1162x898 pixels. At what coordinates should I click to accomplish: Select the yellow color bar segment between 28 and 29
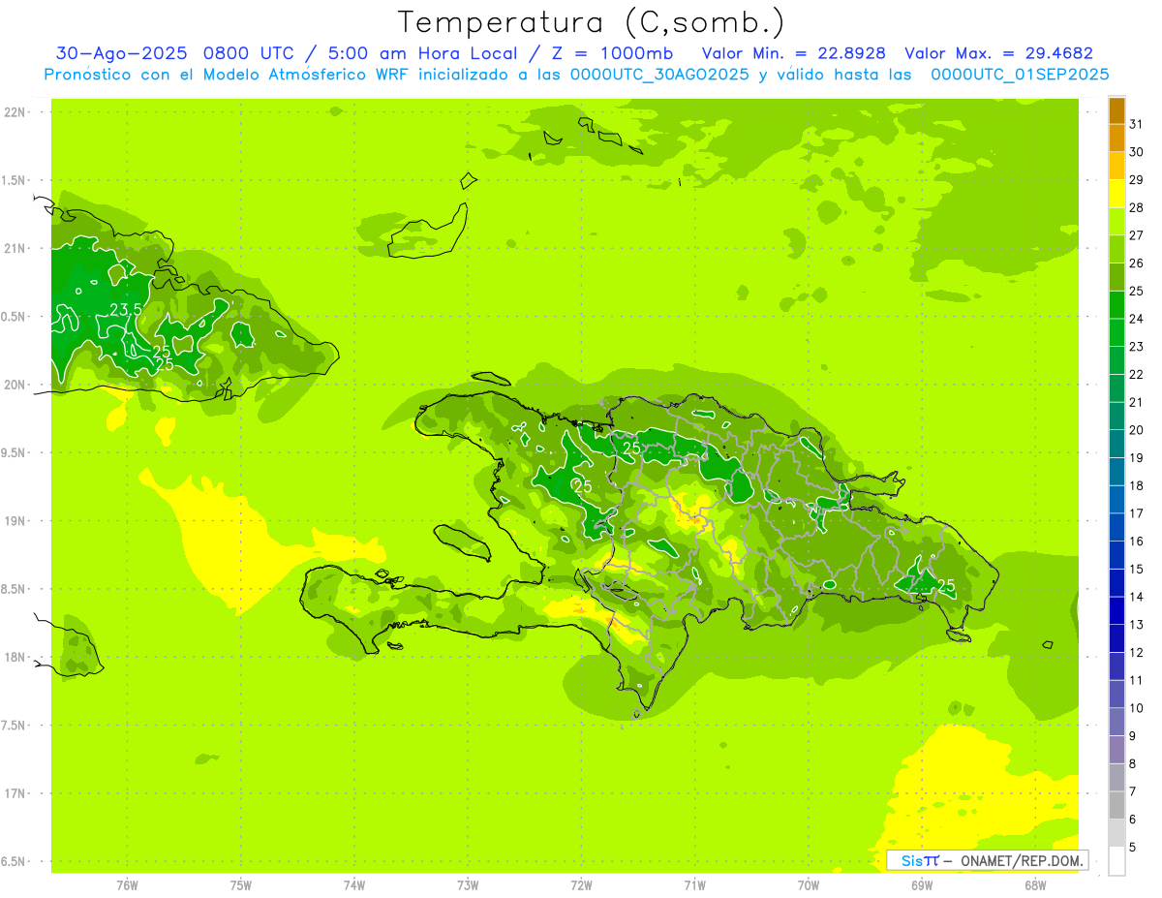(x=1116, y=194)
